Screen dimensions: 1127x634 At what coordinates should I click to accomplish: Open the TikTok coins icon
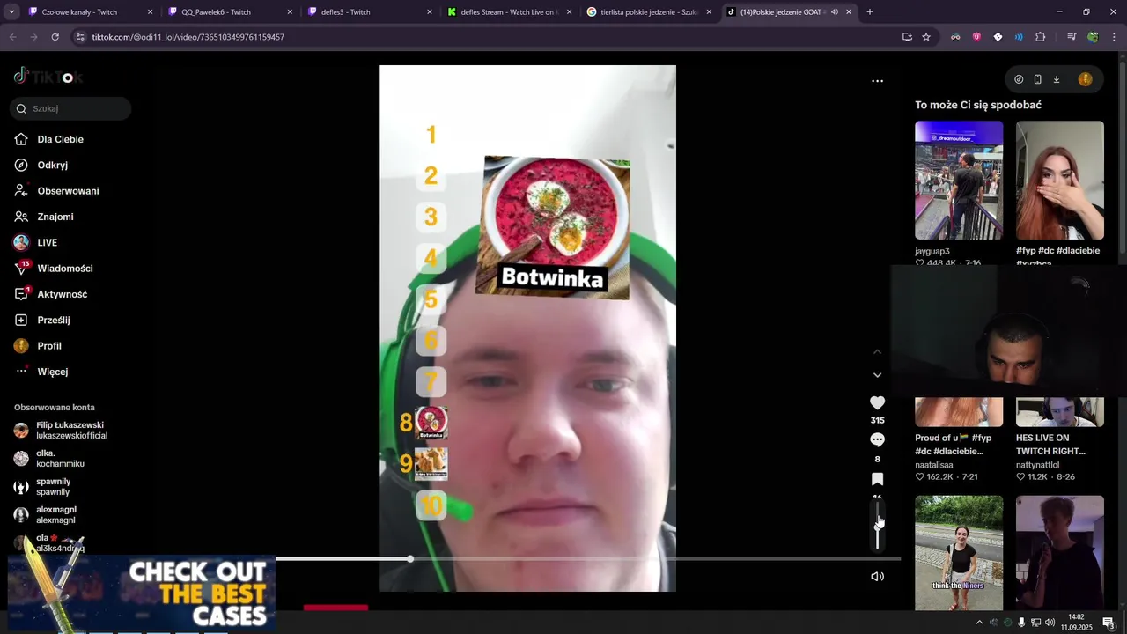pos(1019,79)
